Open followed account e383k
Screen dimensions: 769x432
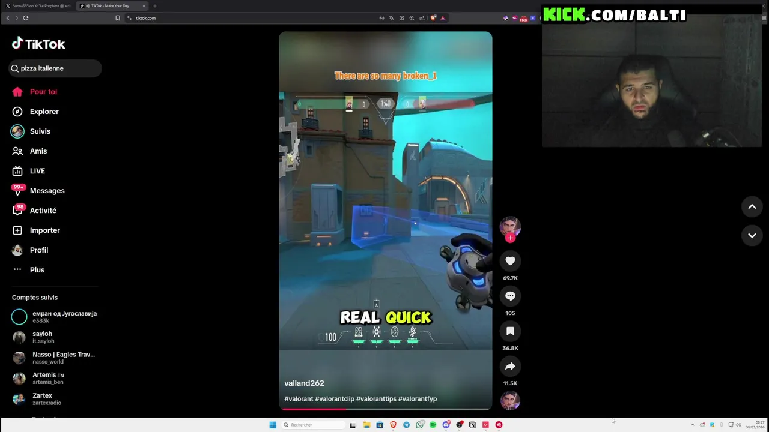(x=54, y=317)
